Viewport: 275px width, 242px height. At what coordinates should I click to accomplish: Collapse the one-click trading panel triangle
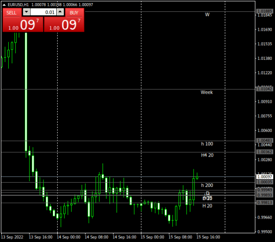click(4, 5)
